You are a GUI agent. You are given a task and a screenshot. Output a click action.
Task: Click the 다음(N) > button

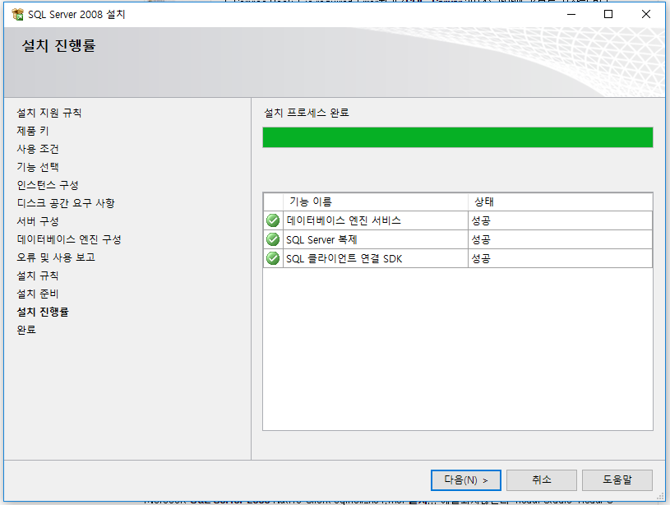tap(466, 480)
